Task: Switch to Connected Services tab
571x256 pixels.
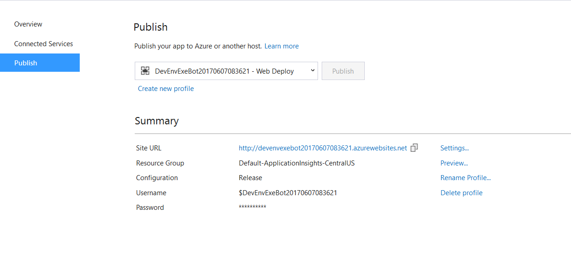Action: click(x=44, y=44)
